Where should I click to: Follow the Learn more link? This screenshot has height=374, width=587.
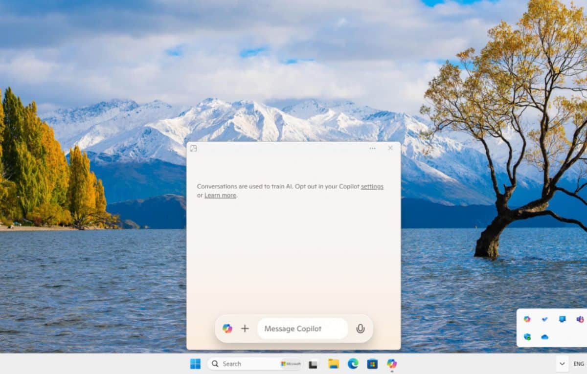(220, 195)
